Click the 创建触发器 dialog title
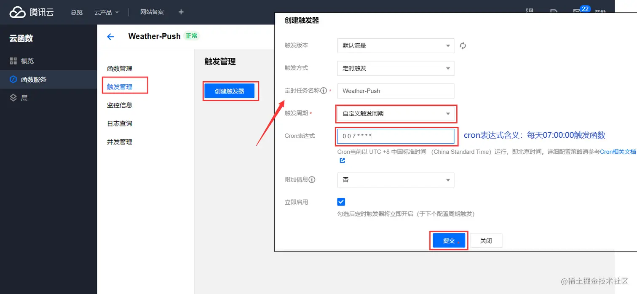637x294 pixels. [x=302, y=20]
